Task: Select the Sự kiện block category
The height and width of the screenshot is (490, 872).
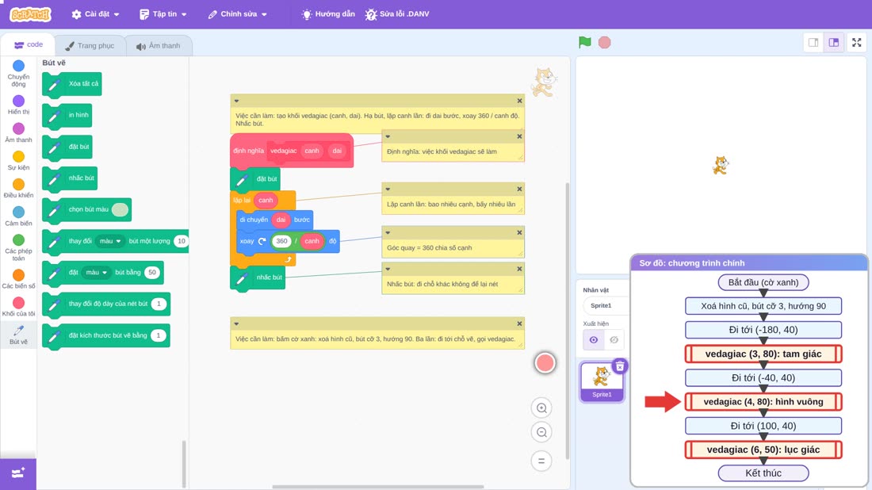Action: 18,161
